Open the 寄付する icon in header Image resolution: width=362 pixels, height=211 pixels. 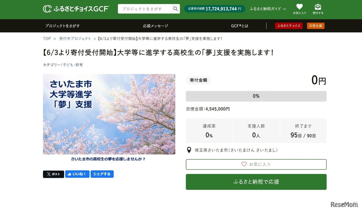pos(318,9)
